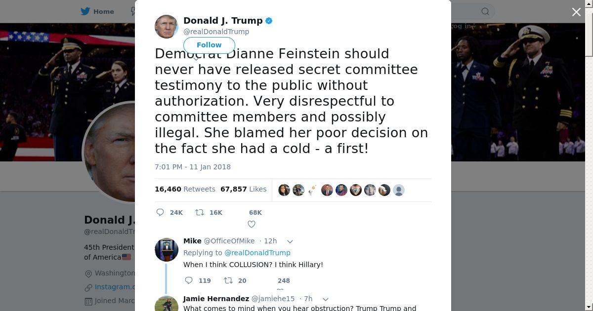Viewport: 593px width, 311px height.
Task: Open the @realDonaldTrump mention link in reply
Action: tap(257, 253)
